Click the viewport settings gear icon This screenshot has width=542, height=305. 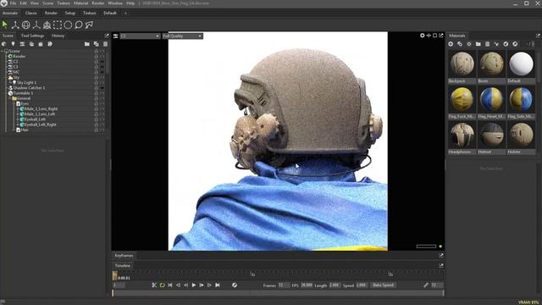(x=422, y=36)
